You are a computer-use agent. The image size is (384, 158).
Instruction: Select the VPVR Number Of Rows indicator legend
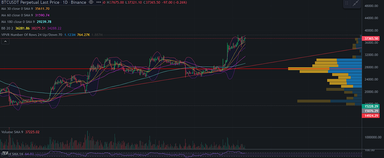[32, 35]
